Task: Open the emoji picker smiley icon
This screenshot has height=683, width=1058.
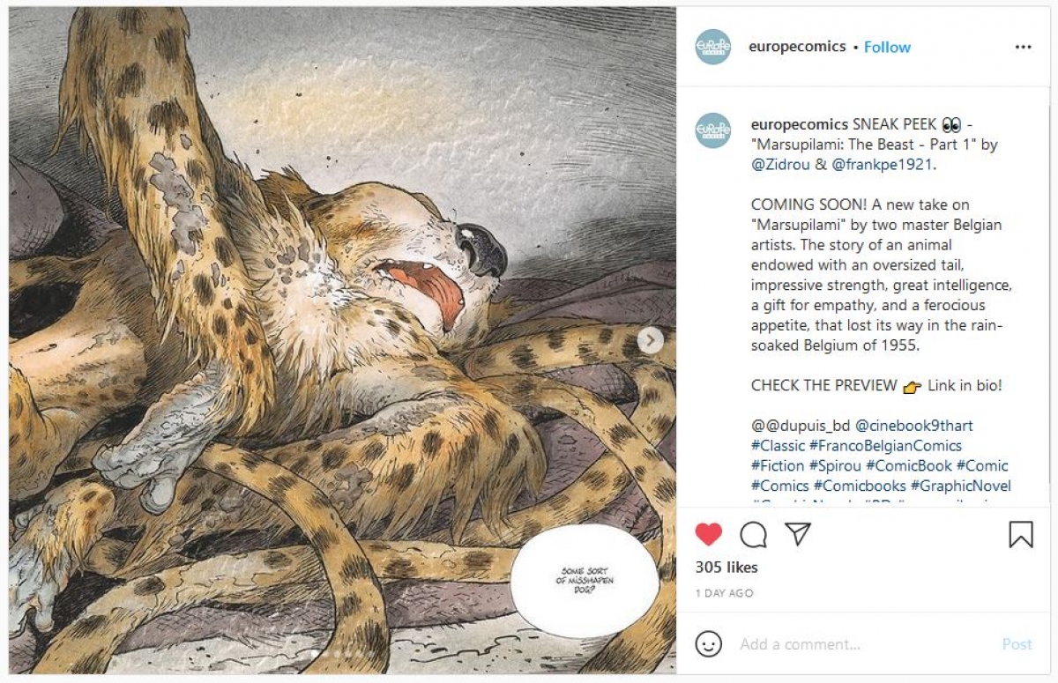Action: tap(708, 644)
